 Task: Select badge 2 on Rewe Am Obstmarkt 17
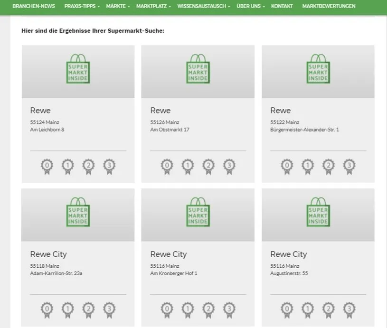[x=208, y=167]
